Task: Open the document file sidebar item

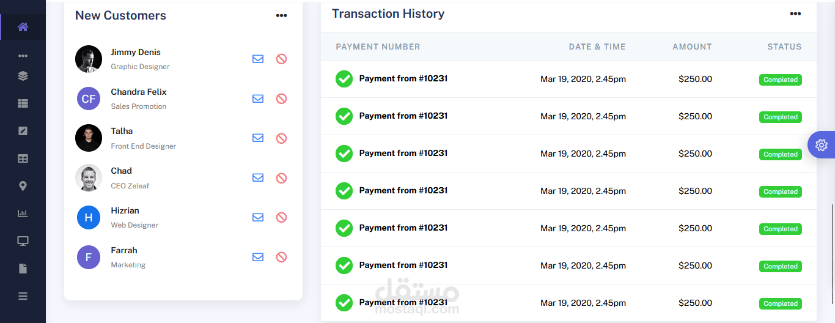Action: [23, 269]
